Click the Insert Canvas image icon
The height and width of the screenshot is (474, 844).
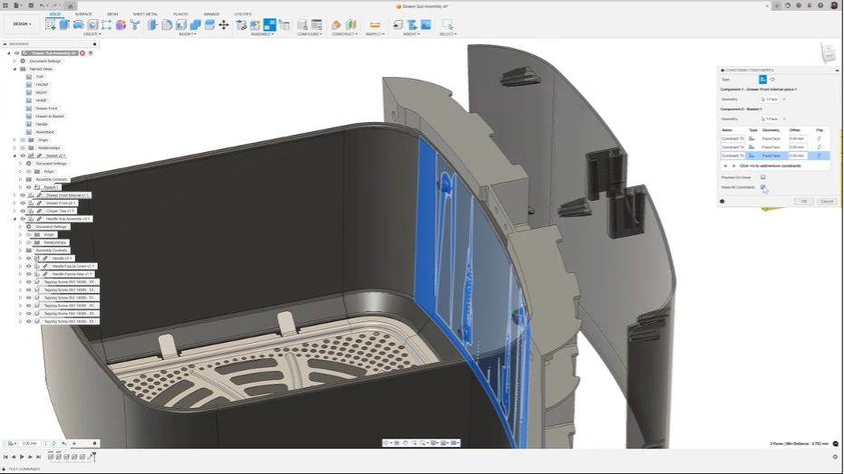pyautogui.click(x=426, y=24)
